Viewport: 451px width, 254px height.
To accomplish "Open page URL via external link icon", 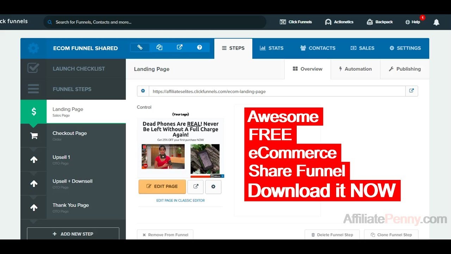I will click(x=412, y=91).
